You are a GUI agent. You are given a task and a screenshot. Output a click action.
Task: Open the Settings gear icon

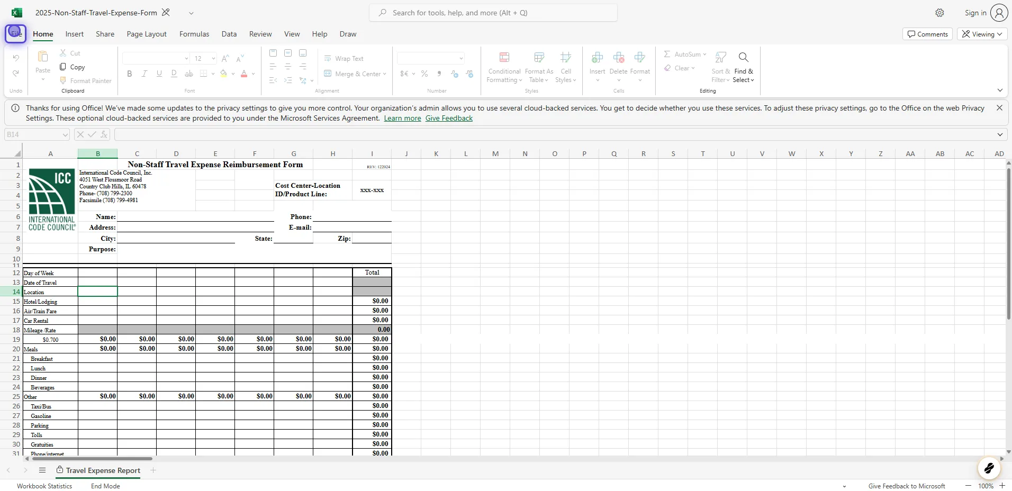pyautogui.click(x=939, y=13)
